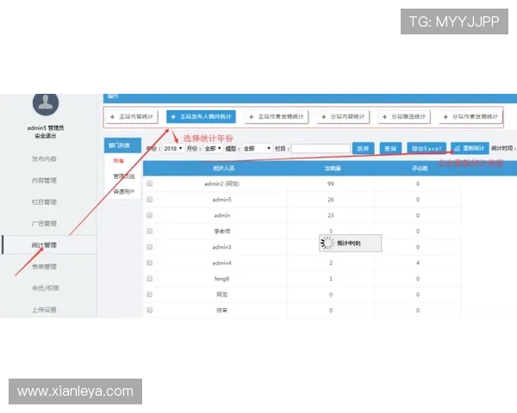517x413 pixels.
Task: Click the plus icon on 主站发布人稿件统计
Action: (x=174, y=116)
